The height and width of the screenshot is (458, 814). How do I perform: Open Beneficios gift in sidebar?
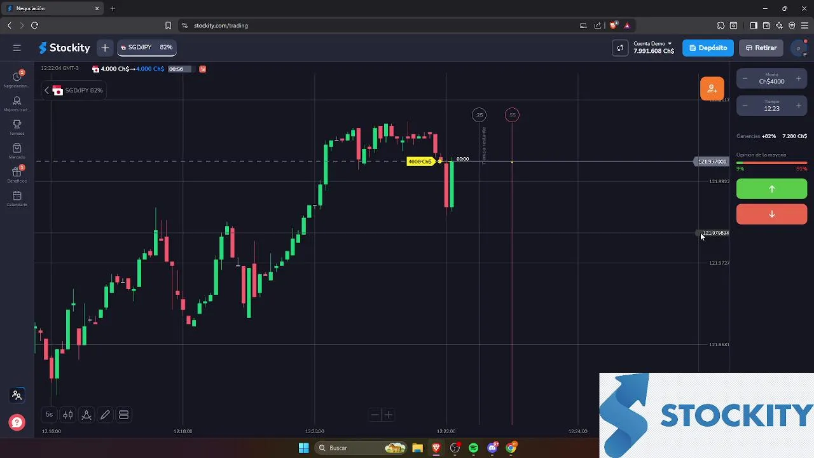tap(17, 174)
